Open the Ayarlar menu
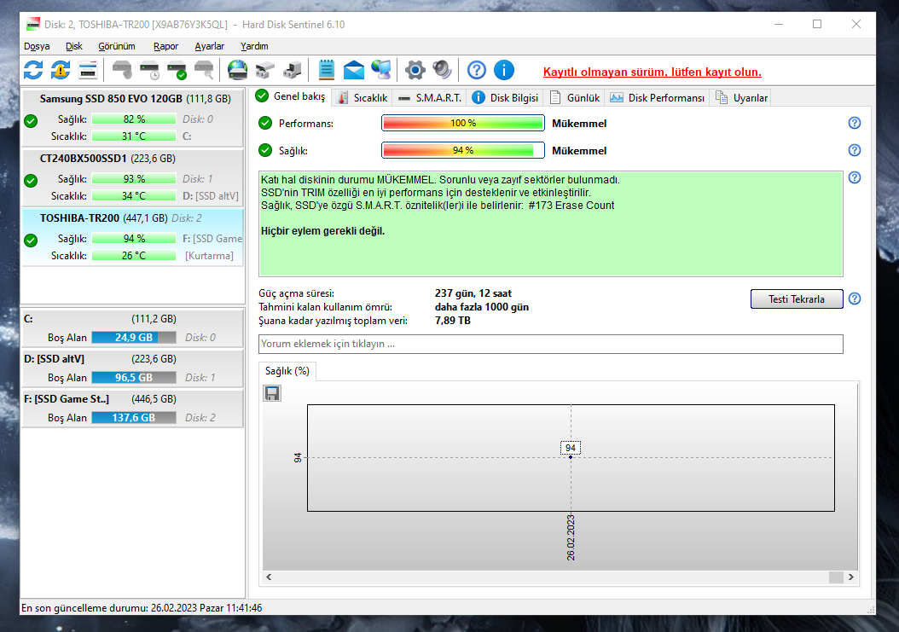899x632 pixels. [209, 46]
